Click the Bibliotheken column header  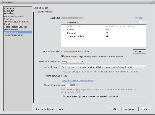(x=73, y=23)
